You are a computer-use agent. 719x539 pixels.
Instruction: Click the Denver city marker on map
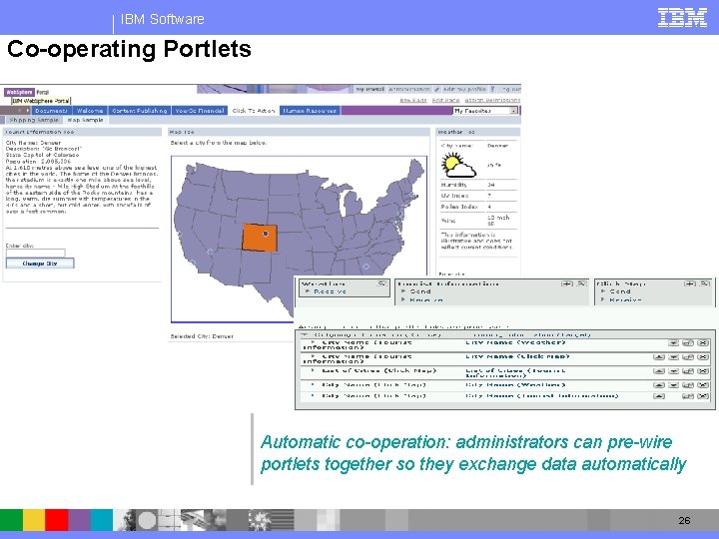(266, 234)
